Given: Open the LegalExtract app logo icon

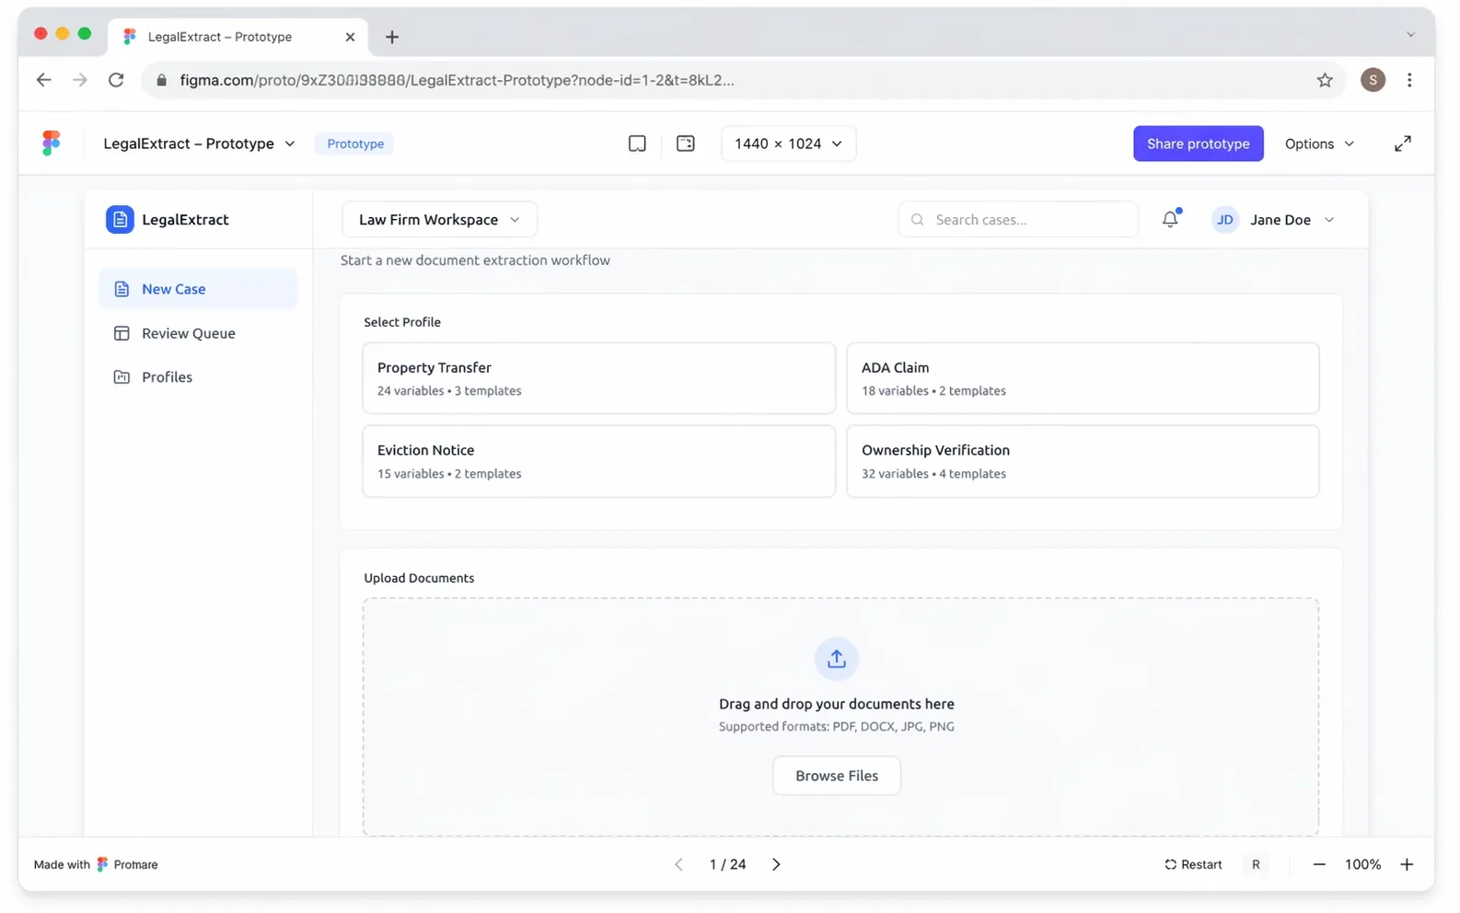Looking at the screenshot, I should 120,219.
